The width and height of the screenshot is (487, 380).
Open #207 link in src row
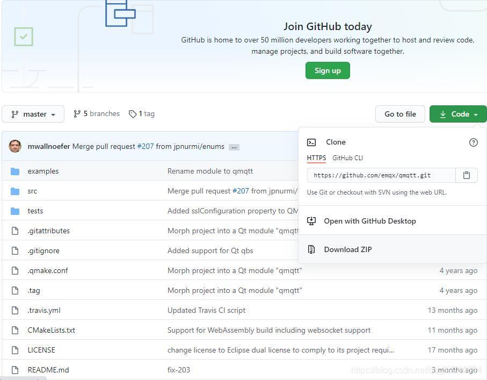(x=241, y=191)
